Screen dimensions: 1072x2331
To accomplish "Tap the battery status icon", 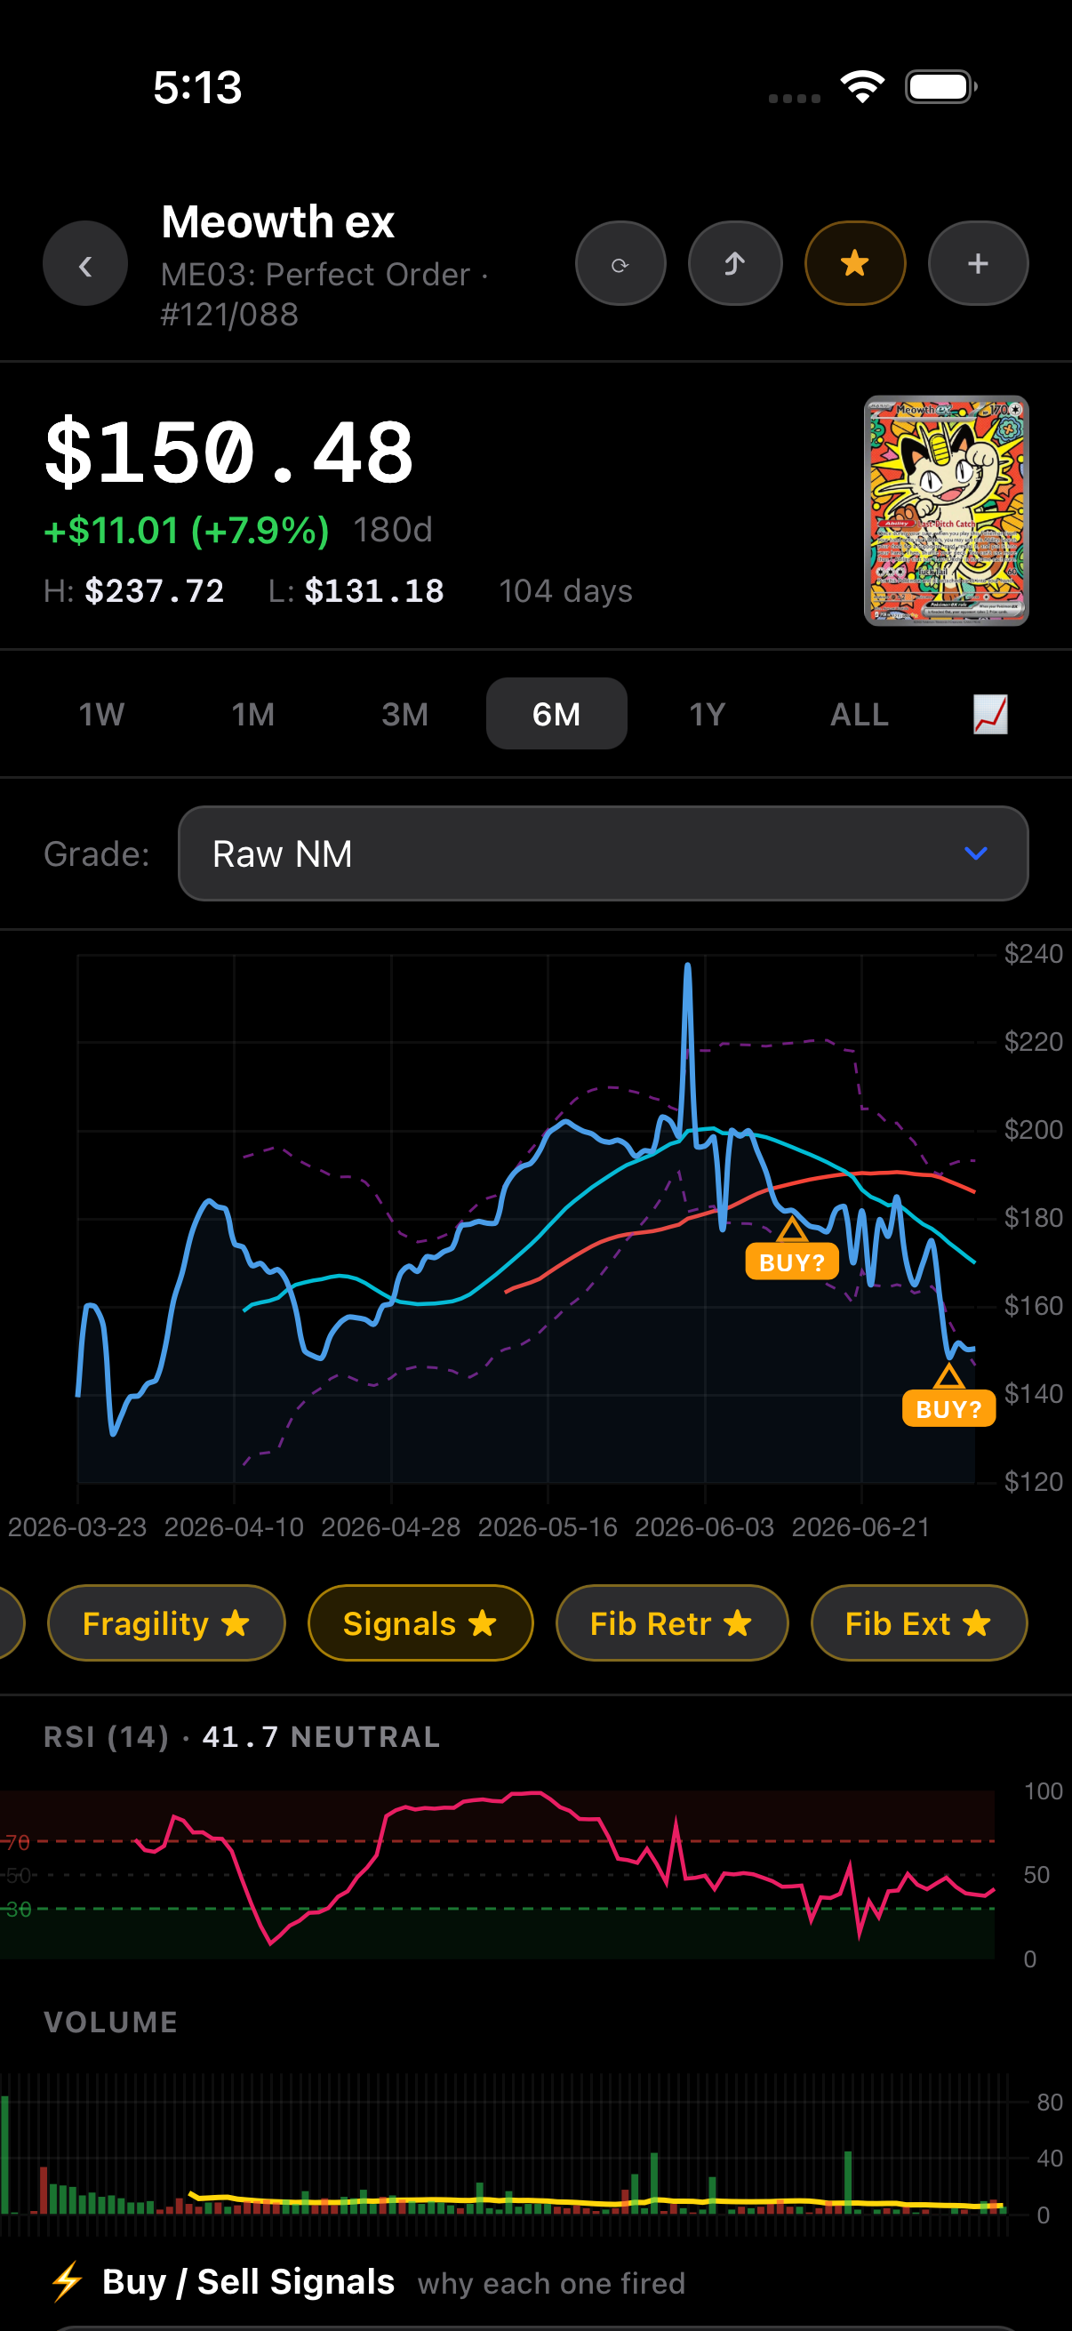I will coord(940,87).
